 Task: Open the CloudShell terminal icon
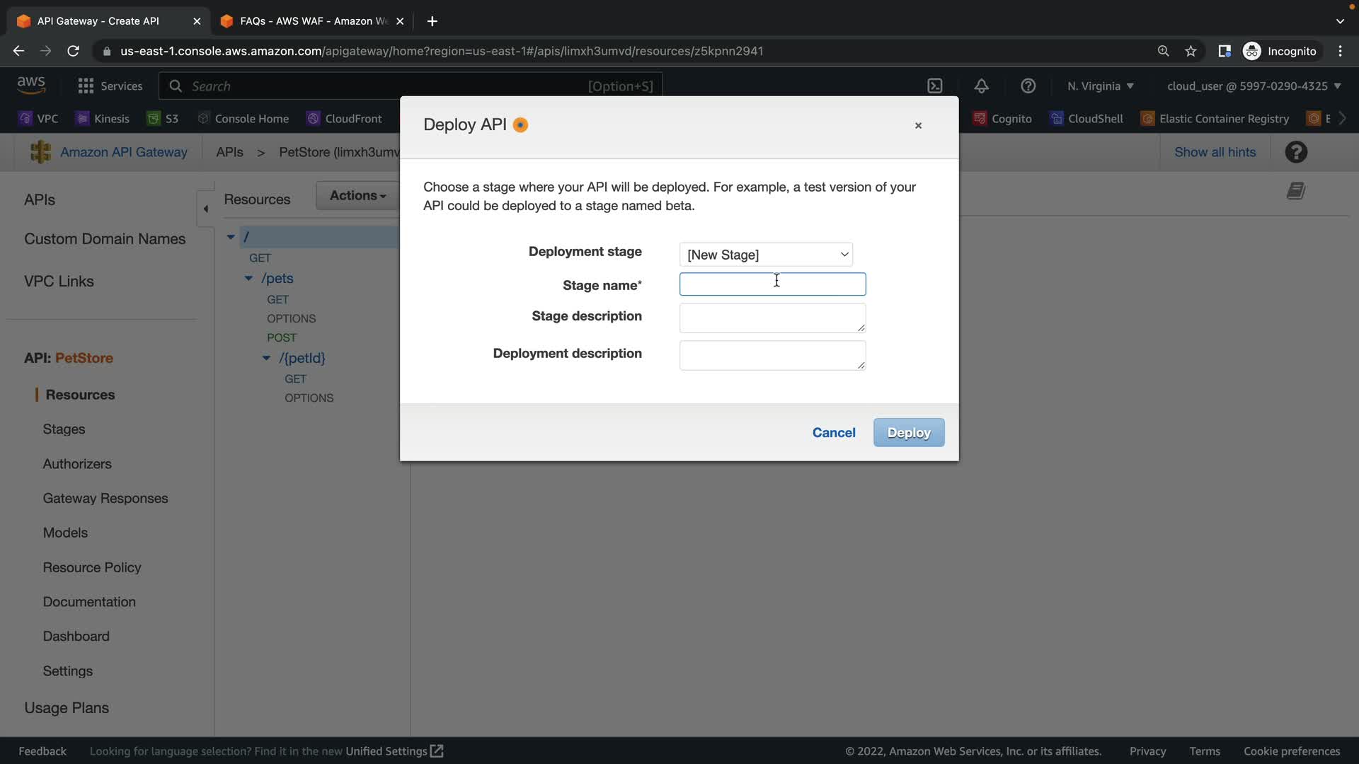click(x=935, y=86)
